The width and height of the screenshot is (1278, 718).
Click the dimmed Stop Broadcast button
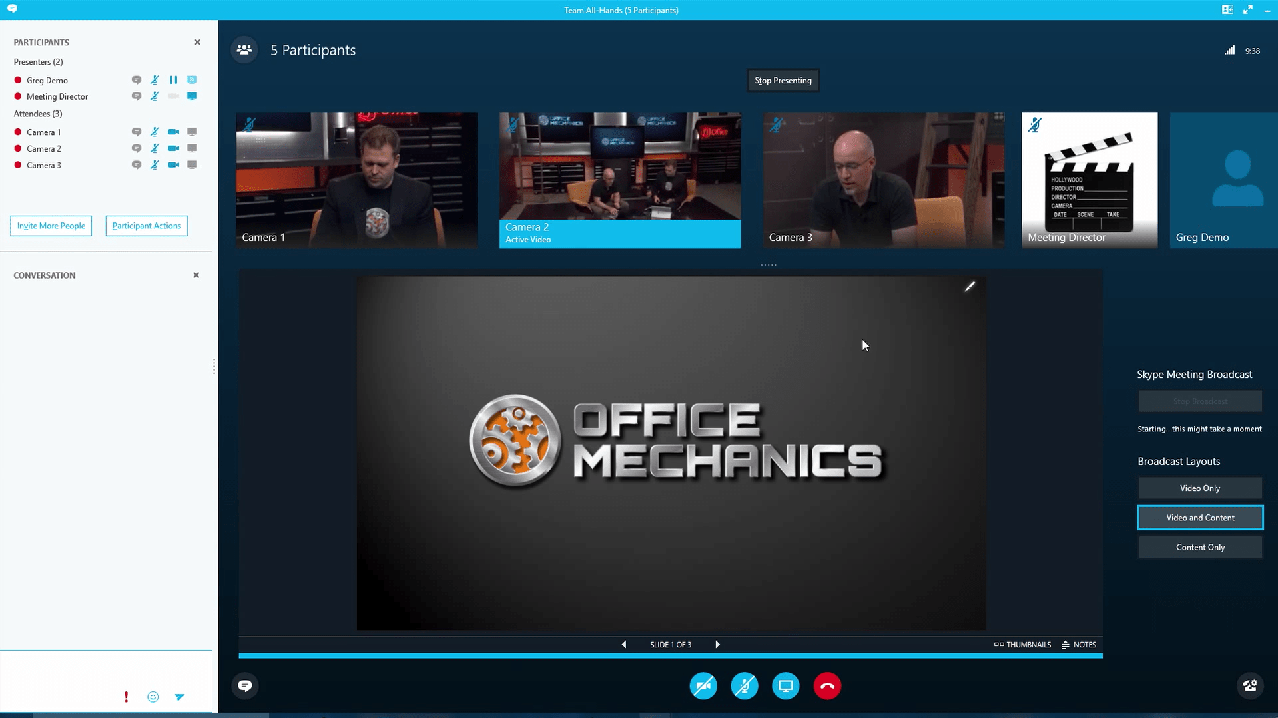(x=1200, y=401)
